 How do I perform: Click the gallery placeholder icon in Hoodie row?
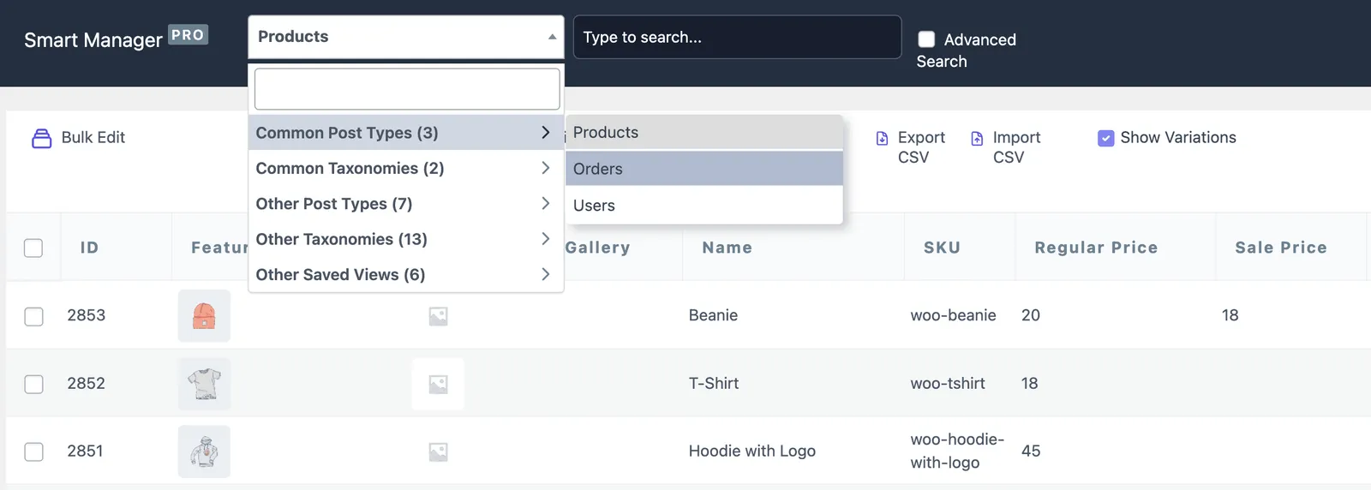pos(438,451)
